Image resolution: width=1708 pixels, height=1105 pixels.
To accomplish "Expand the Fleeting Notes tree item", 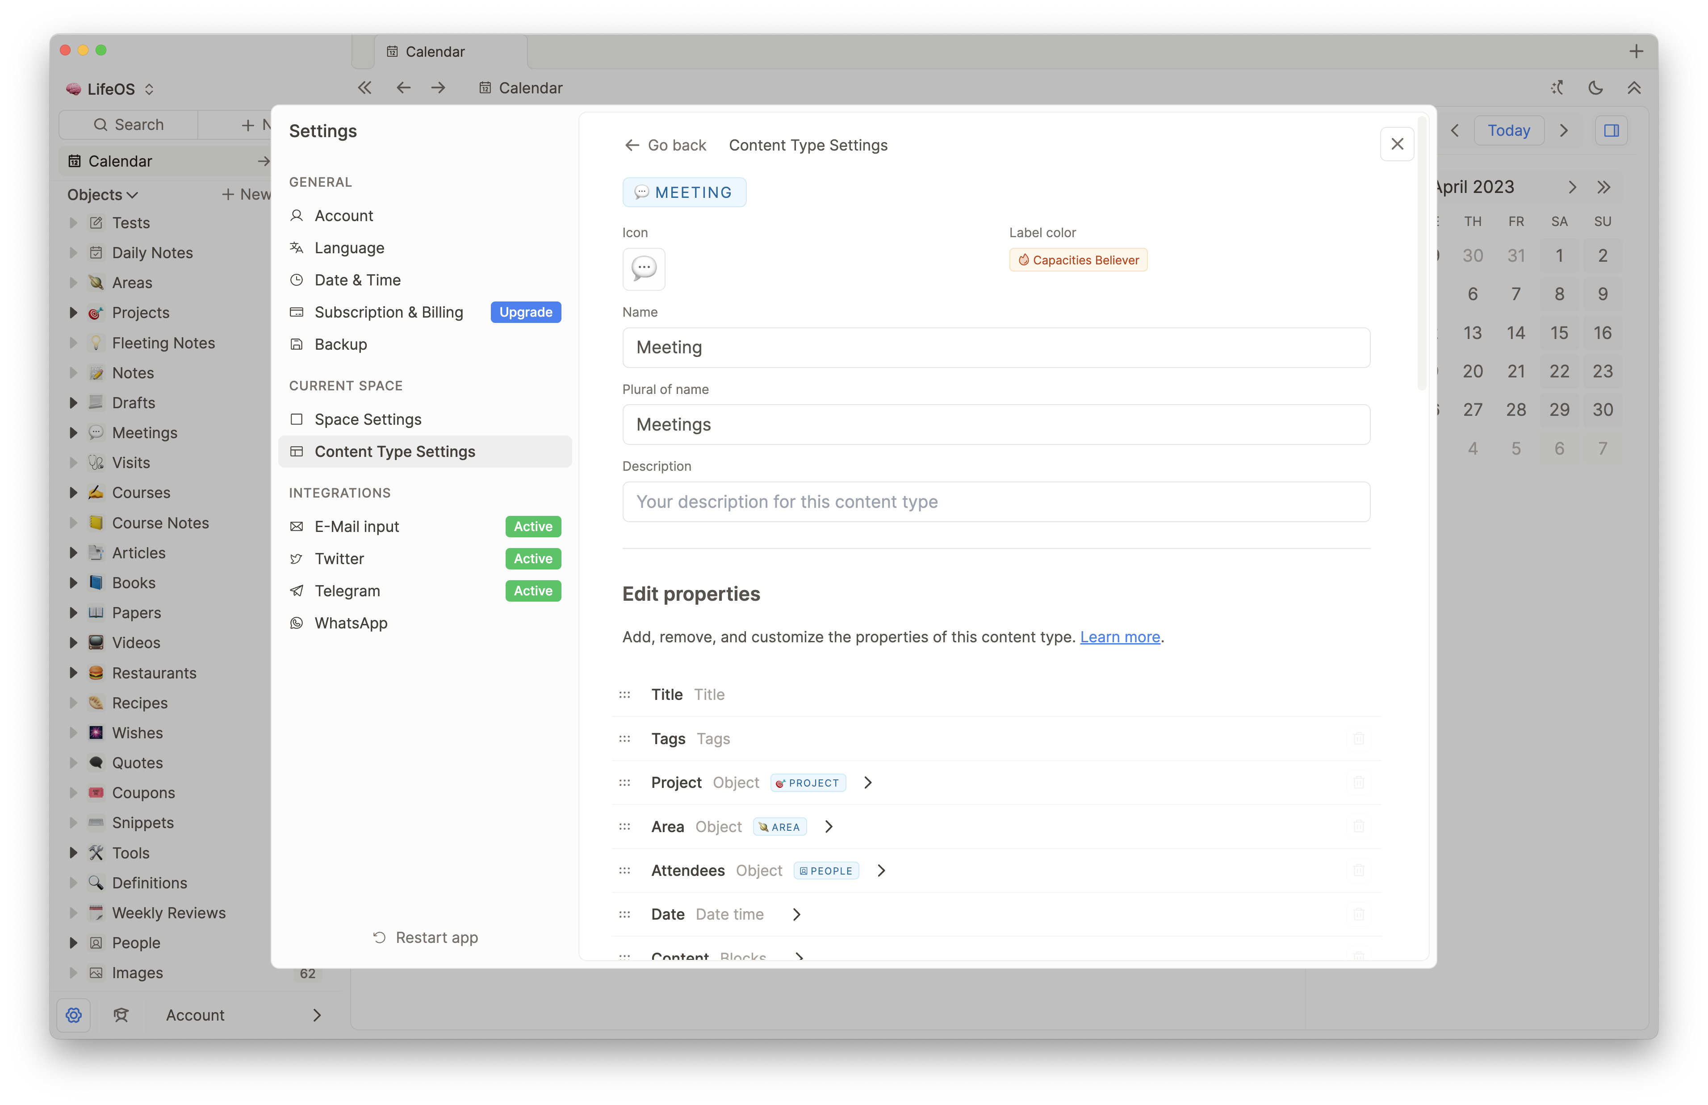I will pyautogui.click(x=74, y=342).
